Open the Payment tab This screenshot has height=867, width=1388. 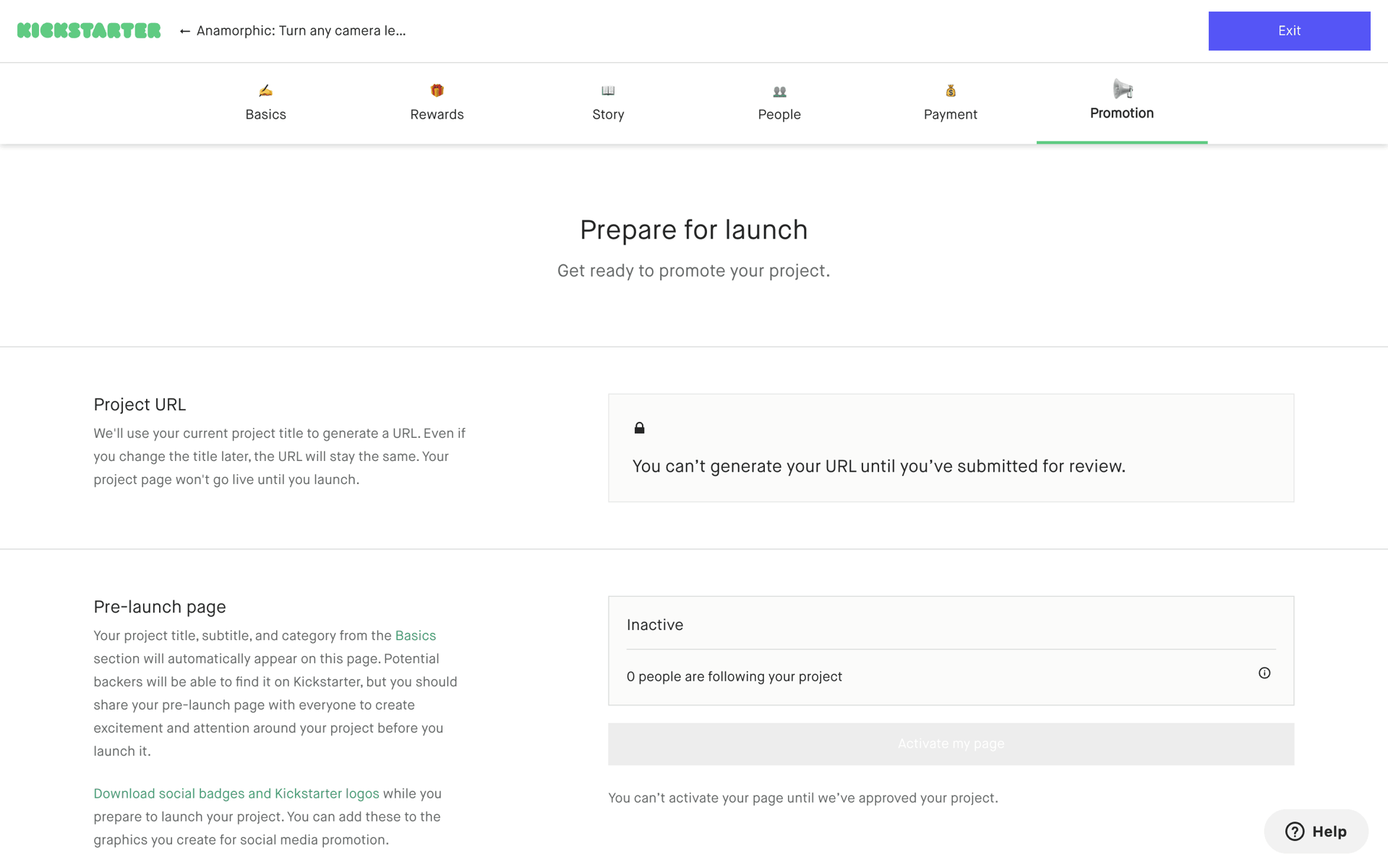[x=951, y=103]
